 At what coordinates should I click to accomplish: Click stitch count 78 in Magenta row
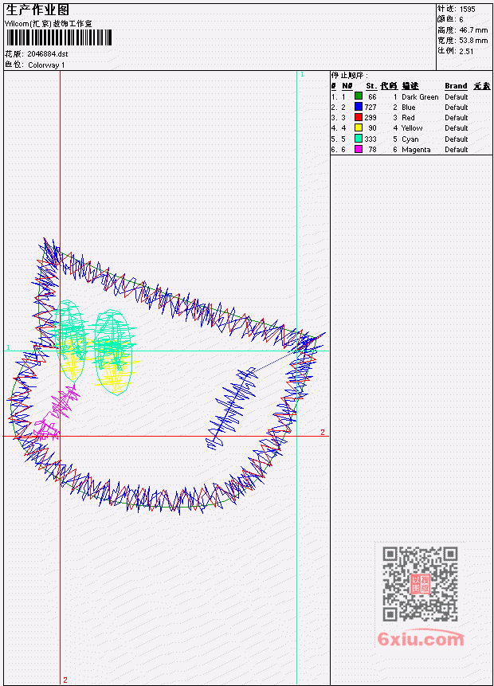coord(372,150)
